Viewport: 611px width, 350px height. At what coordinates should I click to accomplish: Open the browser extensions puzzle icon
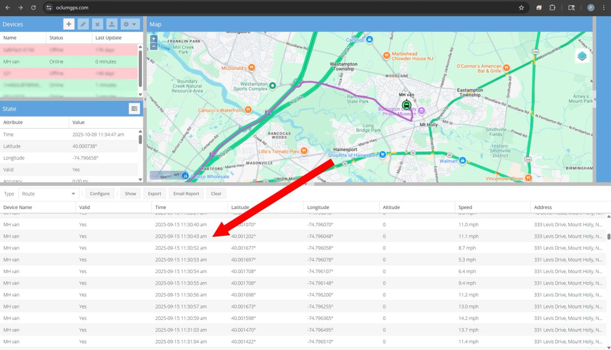click(x=552, y=8)
